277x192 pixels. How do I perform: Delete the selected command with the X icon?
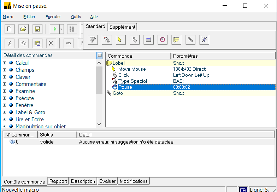[51, 43]
